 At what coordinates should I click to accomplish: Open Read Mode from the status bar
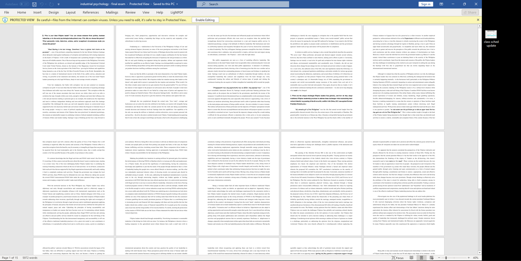[x=411, y=258]
